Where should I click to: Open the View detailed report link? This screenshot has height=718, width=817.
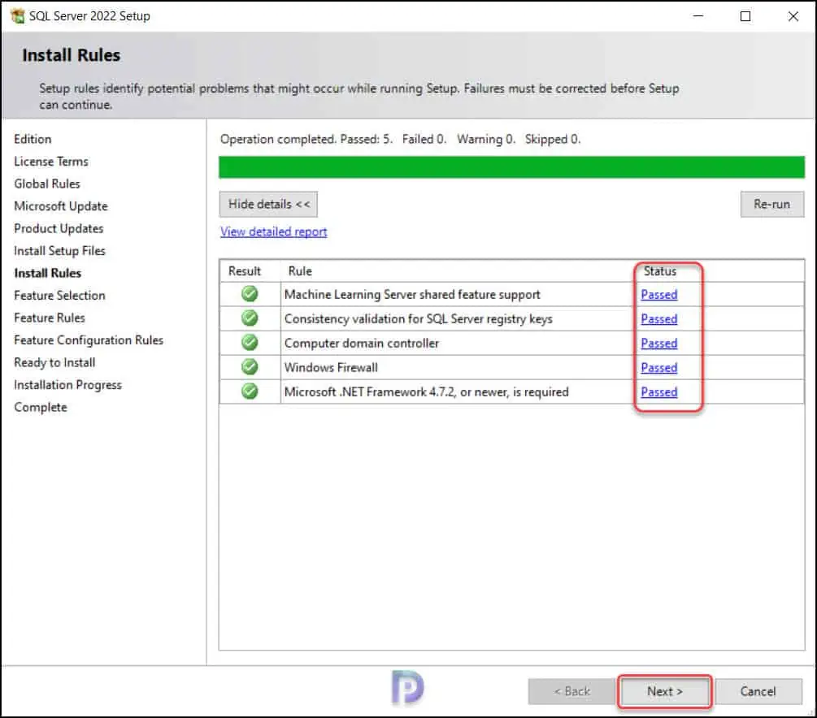point(273,231)
